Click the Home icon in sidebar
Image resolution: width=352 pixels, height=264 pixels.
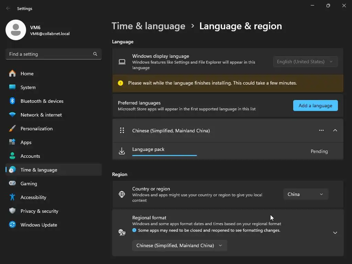point(12,74)
